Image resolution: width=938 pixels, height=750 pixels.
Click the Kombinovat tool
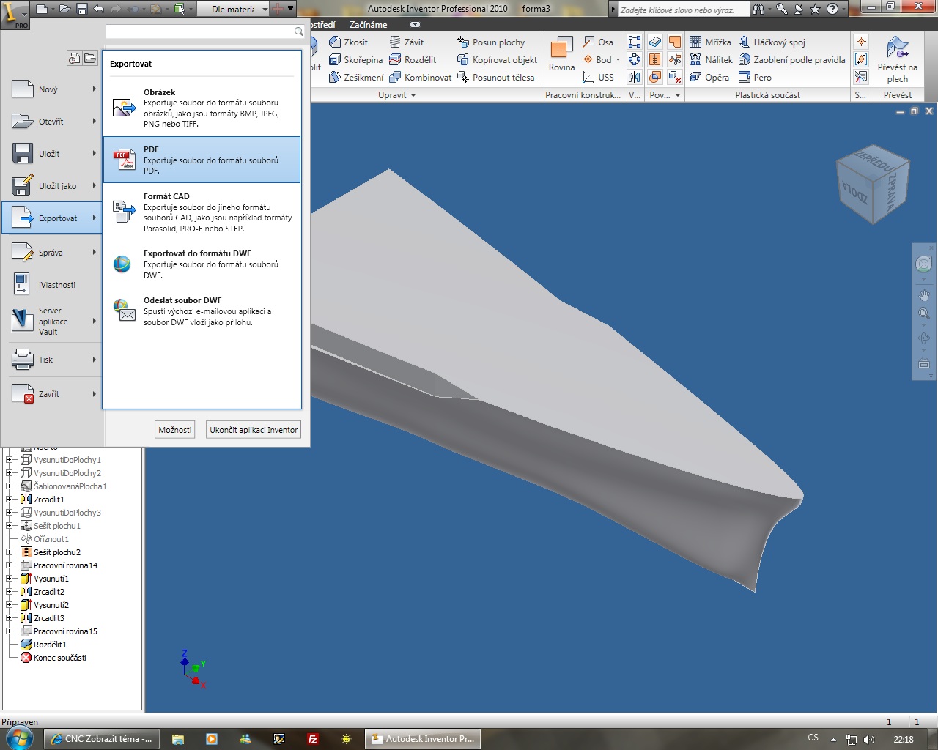tap(421, 78)
